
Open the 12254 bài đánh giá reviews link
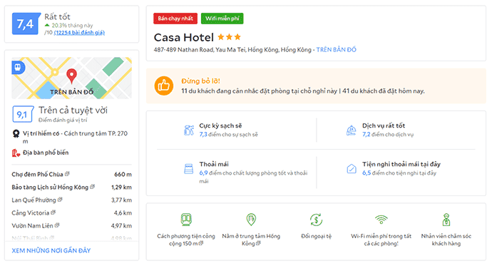(x=79, y=33)
